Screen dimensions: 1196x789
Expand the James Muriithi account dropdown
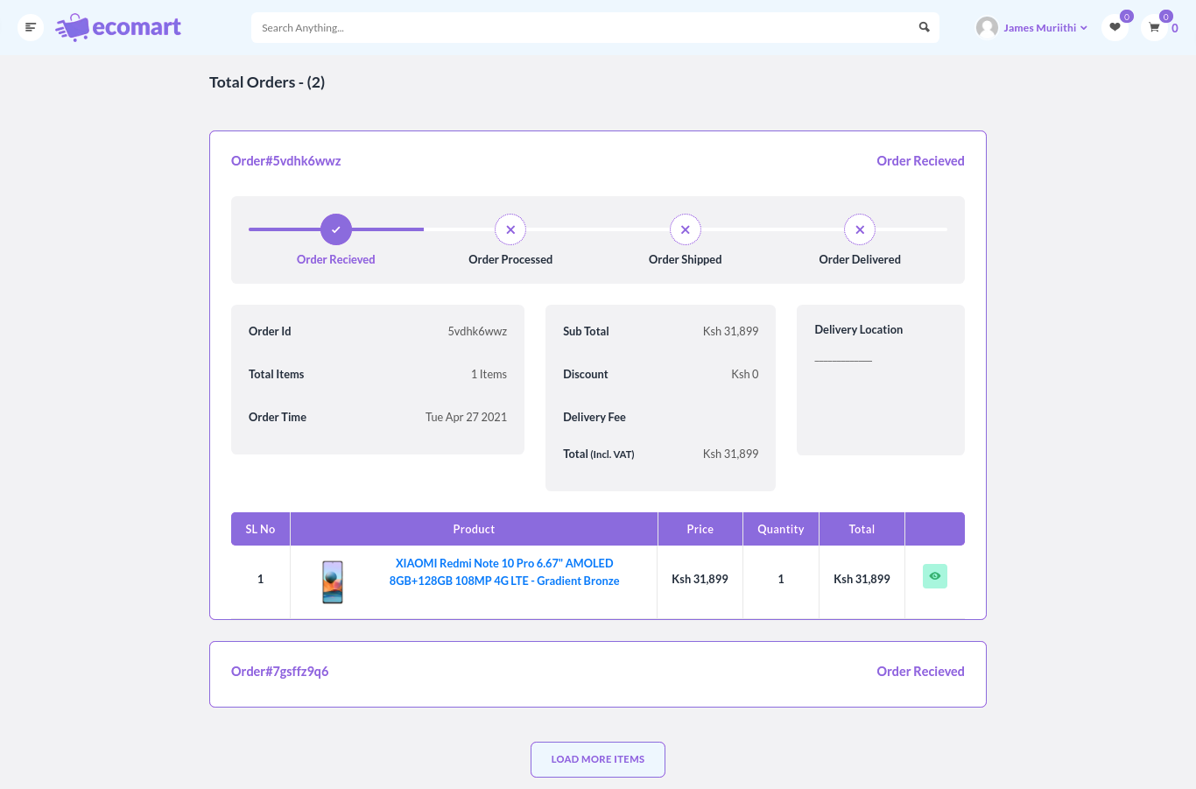coord(1045,28)
